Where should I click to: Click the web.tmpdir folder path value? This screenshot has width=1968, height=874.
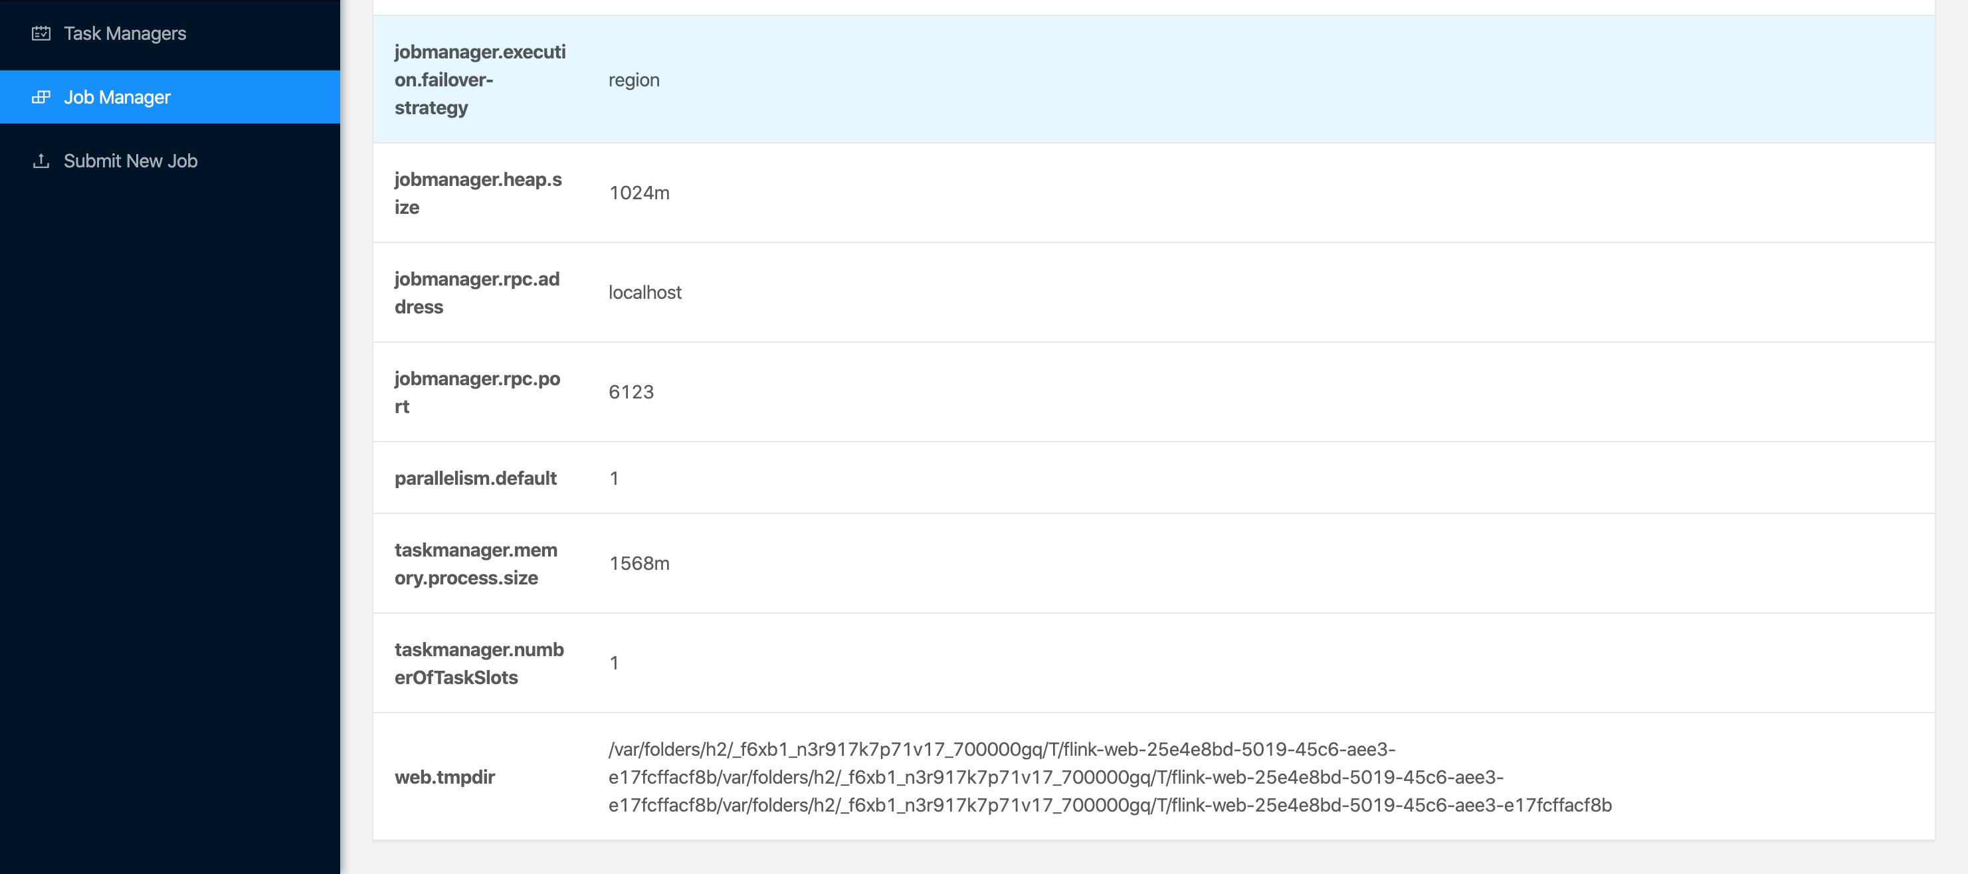(1108, 777)
